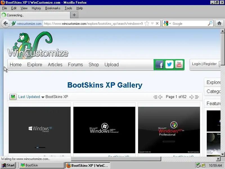Click the vertical scrollbar up arrow
The image size is (225, 169).
coord(223,31)
